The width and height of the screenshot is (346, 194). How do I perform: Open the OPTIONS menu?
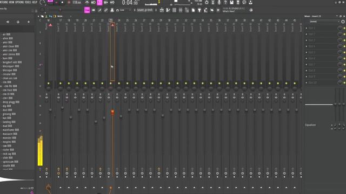(x=19, y=2)
